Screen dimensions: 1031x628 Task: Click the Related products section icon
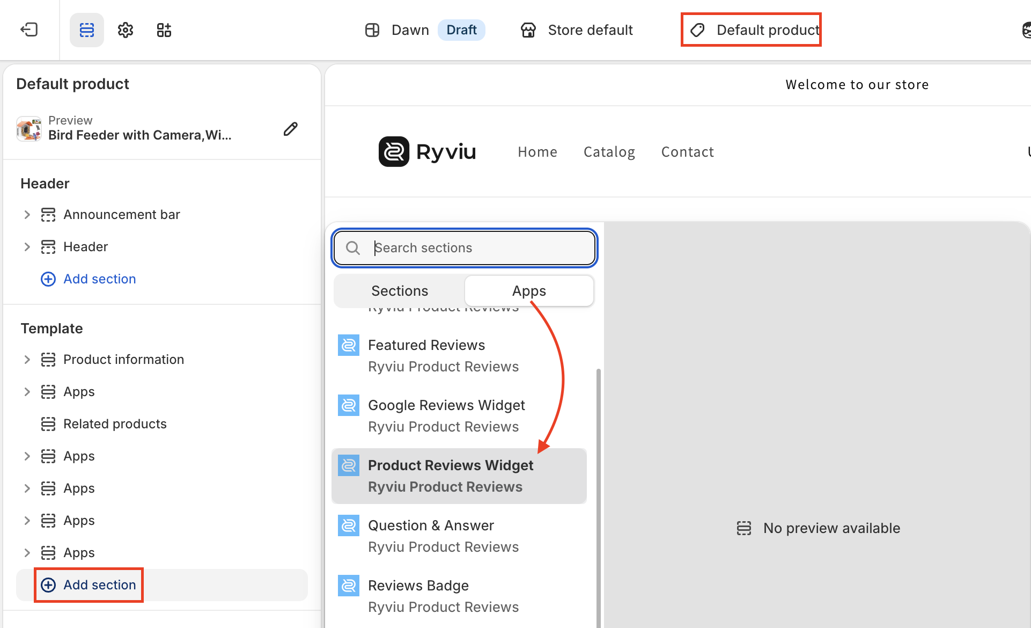[48, 424]
